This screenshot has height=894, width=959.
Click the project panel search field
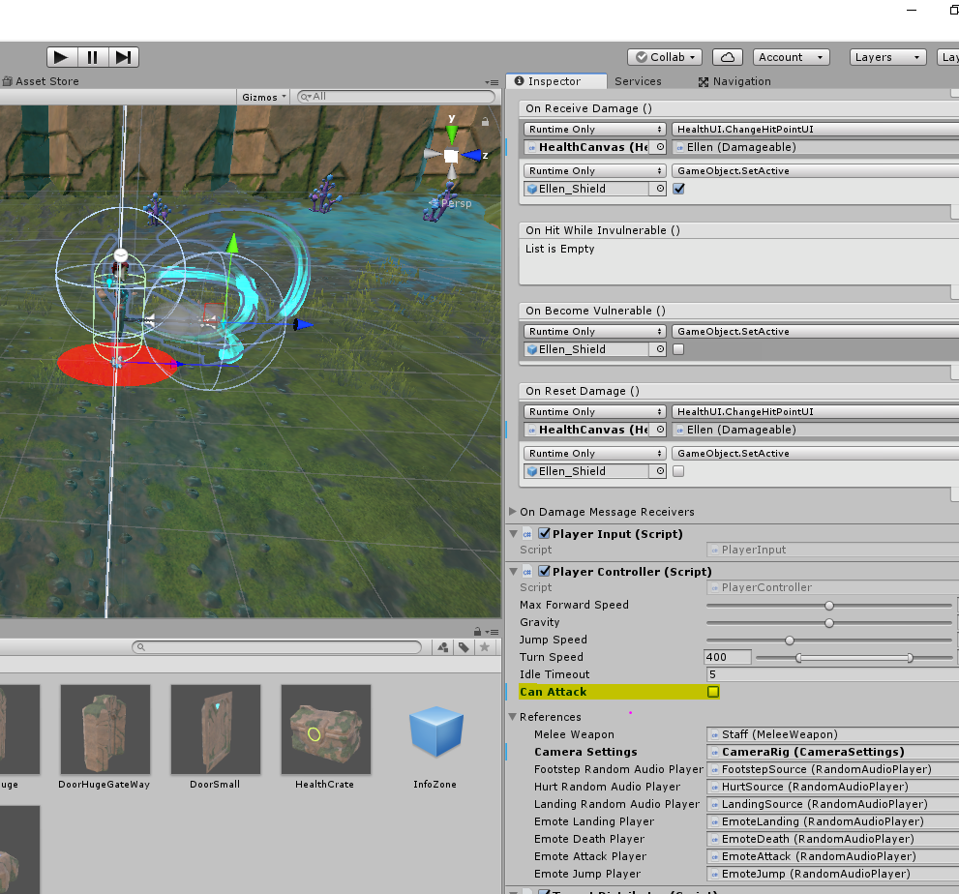[277, 647]
